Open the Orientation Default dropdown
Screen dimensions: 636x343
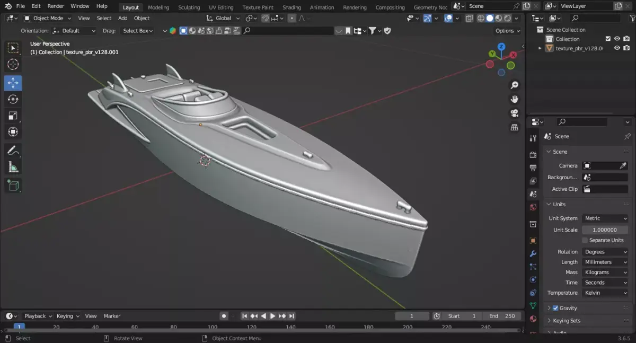tap(74, 31)
